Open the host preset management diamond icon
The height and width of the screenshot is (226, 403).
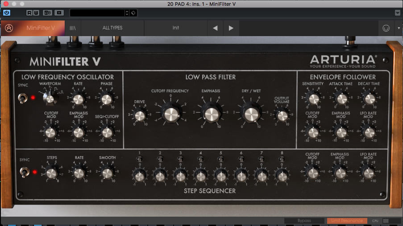tap(133, 13)
